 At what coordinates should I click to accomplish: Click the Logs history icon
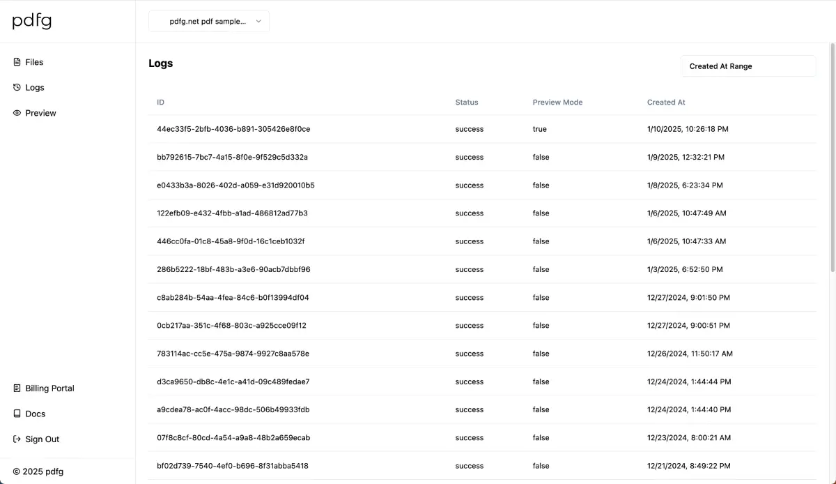coord(17,87)
